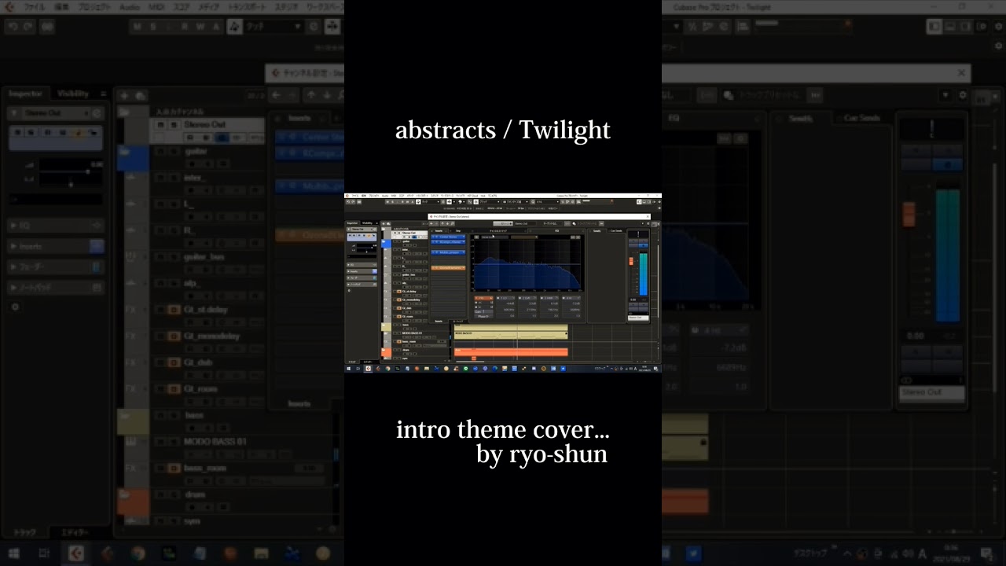Image resolution: width=1006 pixels, height=566 pixels.
Task: Click the orange volume fader handle in background
Action: click(909, 214)
